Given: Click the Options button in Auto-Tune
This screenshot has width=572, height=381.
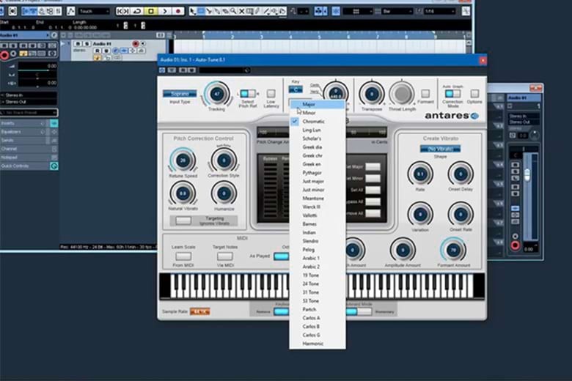Looking at the screenshot, I should (474, 94).
